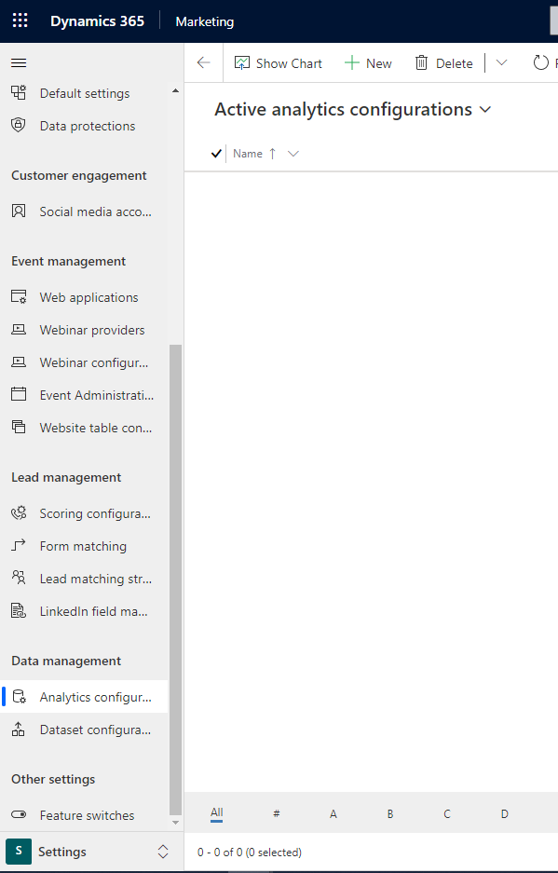
Task: Filter list by letter C
Action: (446, 814)
